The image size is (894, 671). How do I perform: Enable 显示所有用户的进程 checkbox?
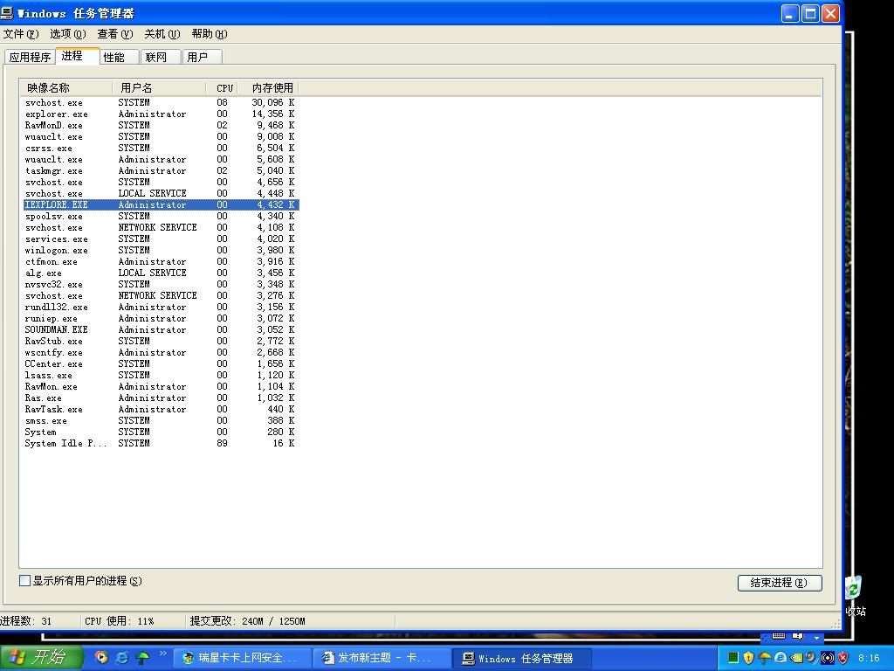click(x=24, y=581)
